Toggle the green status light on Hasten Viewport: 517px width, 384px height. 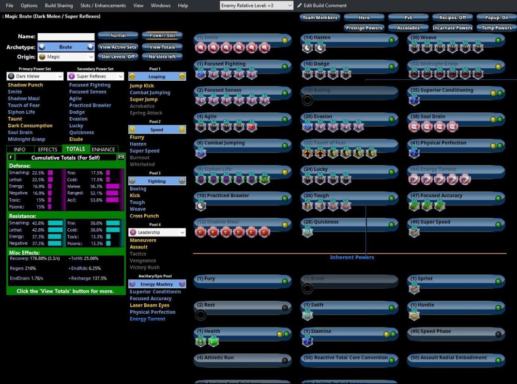(392, 40)
